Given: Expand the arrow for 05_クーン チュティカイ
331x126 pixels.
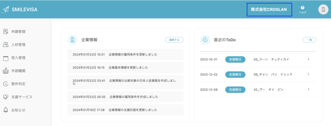Looking at the screenshot, I should [x=308, y=59].
